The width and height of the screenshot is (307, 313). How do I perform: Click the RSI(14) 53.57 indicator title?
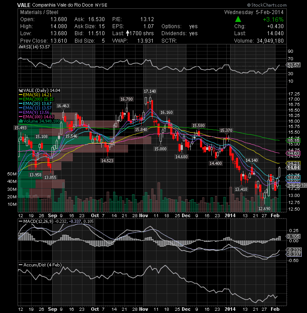coord(36,47)
